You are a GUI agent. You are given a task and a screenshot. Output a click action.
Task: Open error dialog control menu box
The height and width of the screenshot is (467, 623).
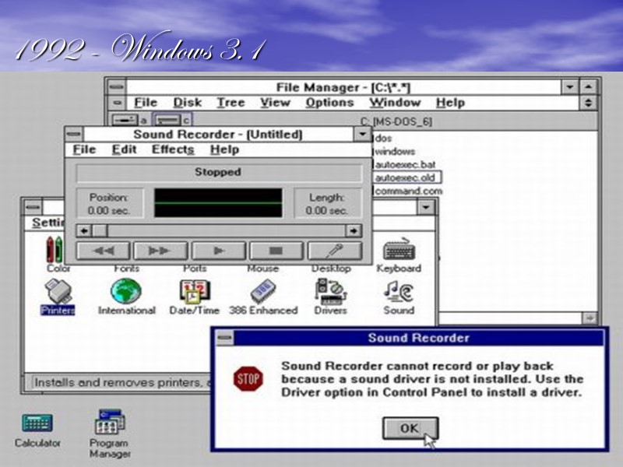pyautogui.click(x=225, y=338)
